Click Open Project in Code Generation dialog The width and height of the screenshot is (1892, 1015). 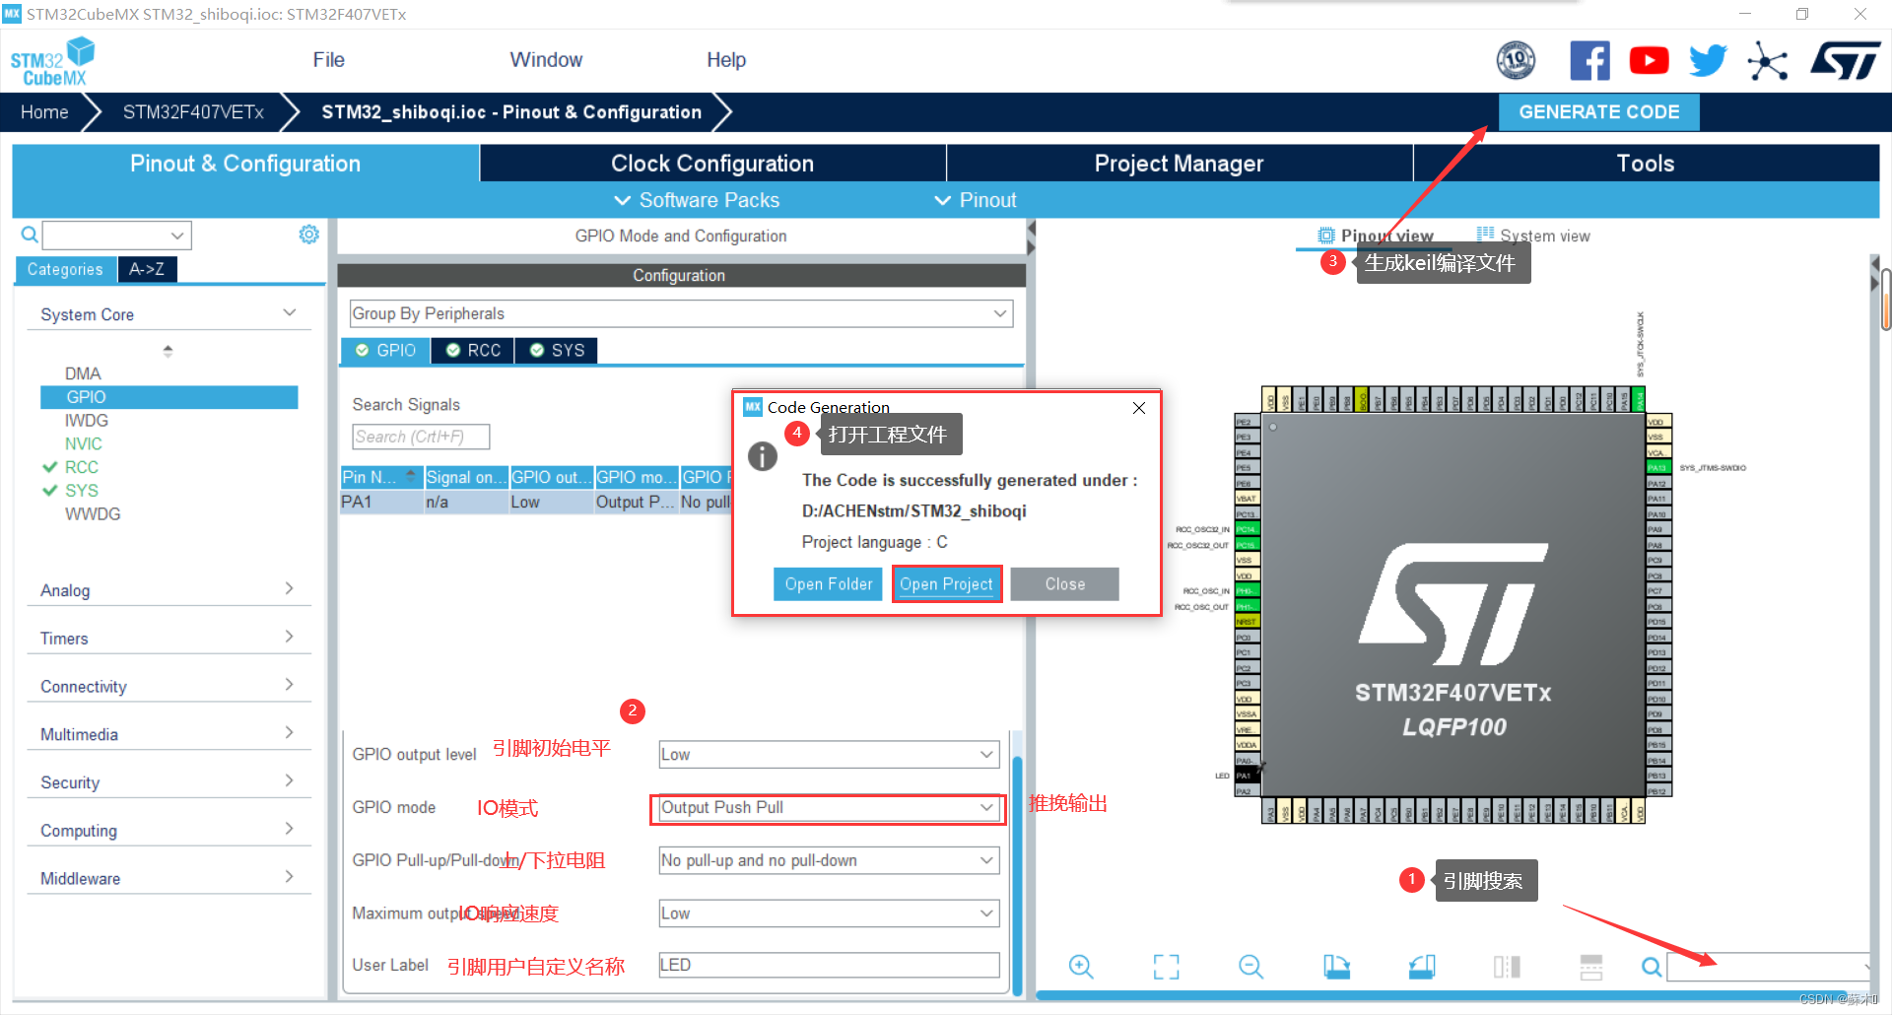click(946, 583)
